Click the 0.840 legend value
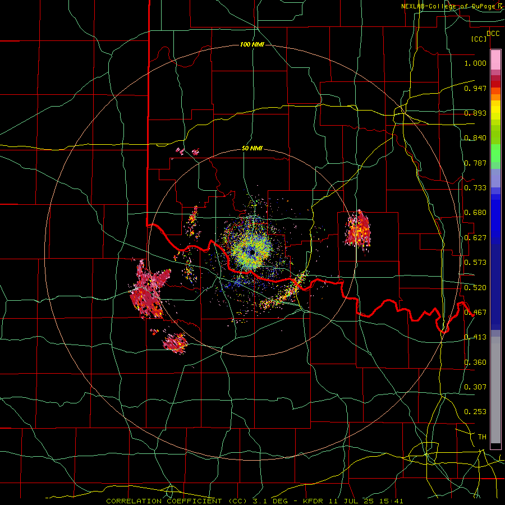The width and height of the screenshot is (505, 505). (x=475, y=138)
